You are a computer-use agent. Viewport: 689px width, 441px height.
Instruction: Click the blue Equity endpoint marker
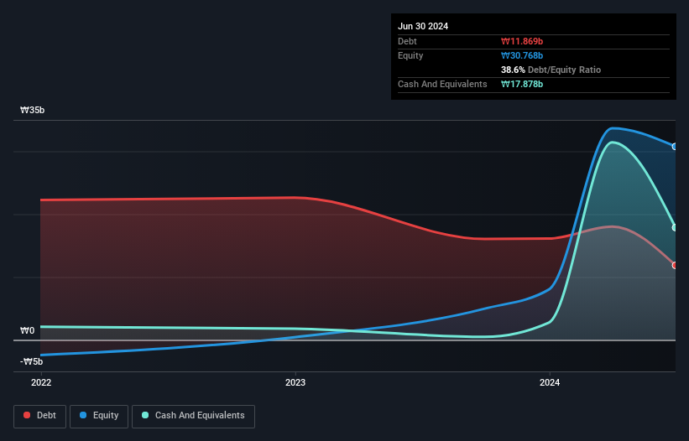[675, 147]
